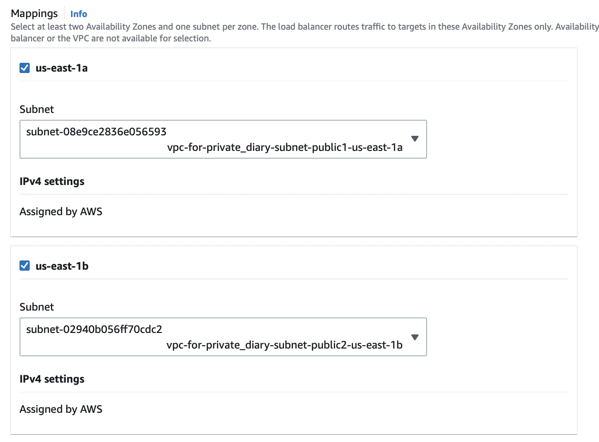Image resolution: width=599 pixels, height=442 pixels.
Task: Click the Mappings section heading
Action: pyautogui.click(x=34, y=14)
